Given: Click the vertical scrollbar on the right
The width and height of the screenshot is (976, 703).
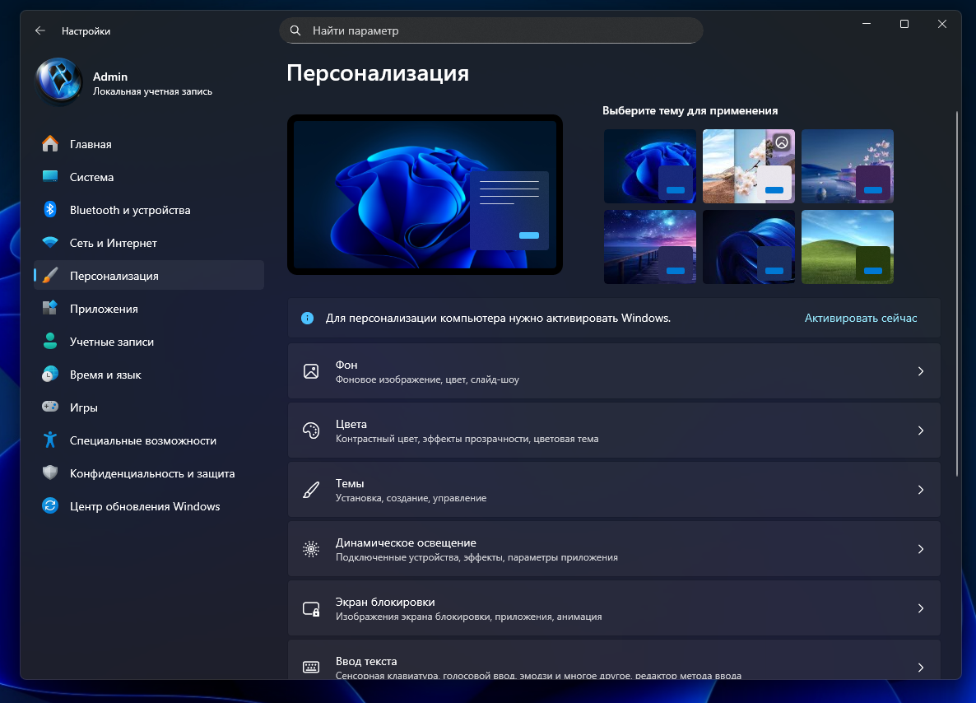Looking at the screenshot, I should [957, 294].
